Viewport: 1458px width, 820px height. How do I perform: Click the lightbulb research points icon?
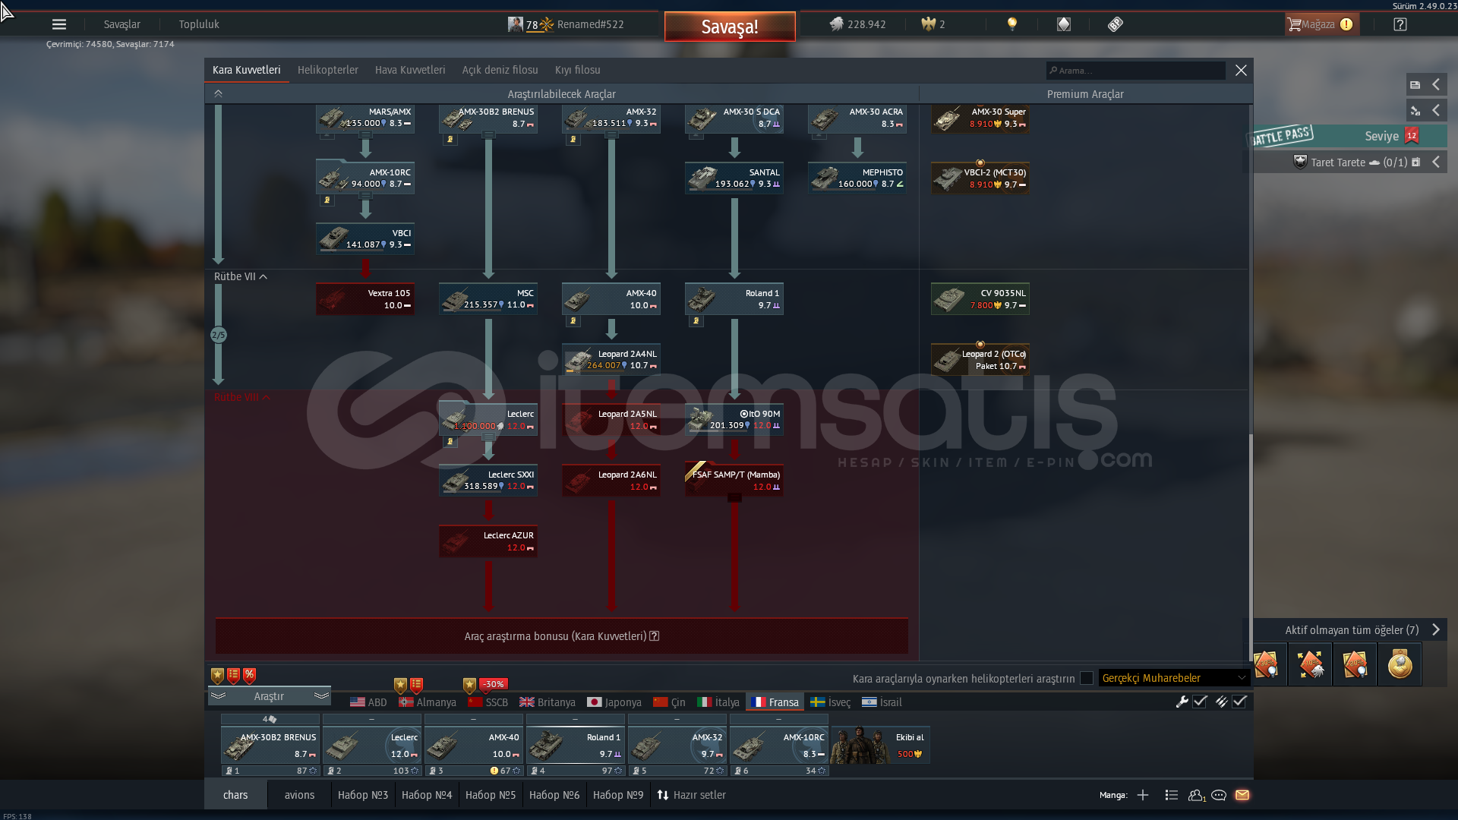1012,24
